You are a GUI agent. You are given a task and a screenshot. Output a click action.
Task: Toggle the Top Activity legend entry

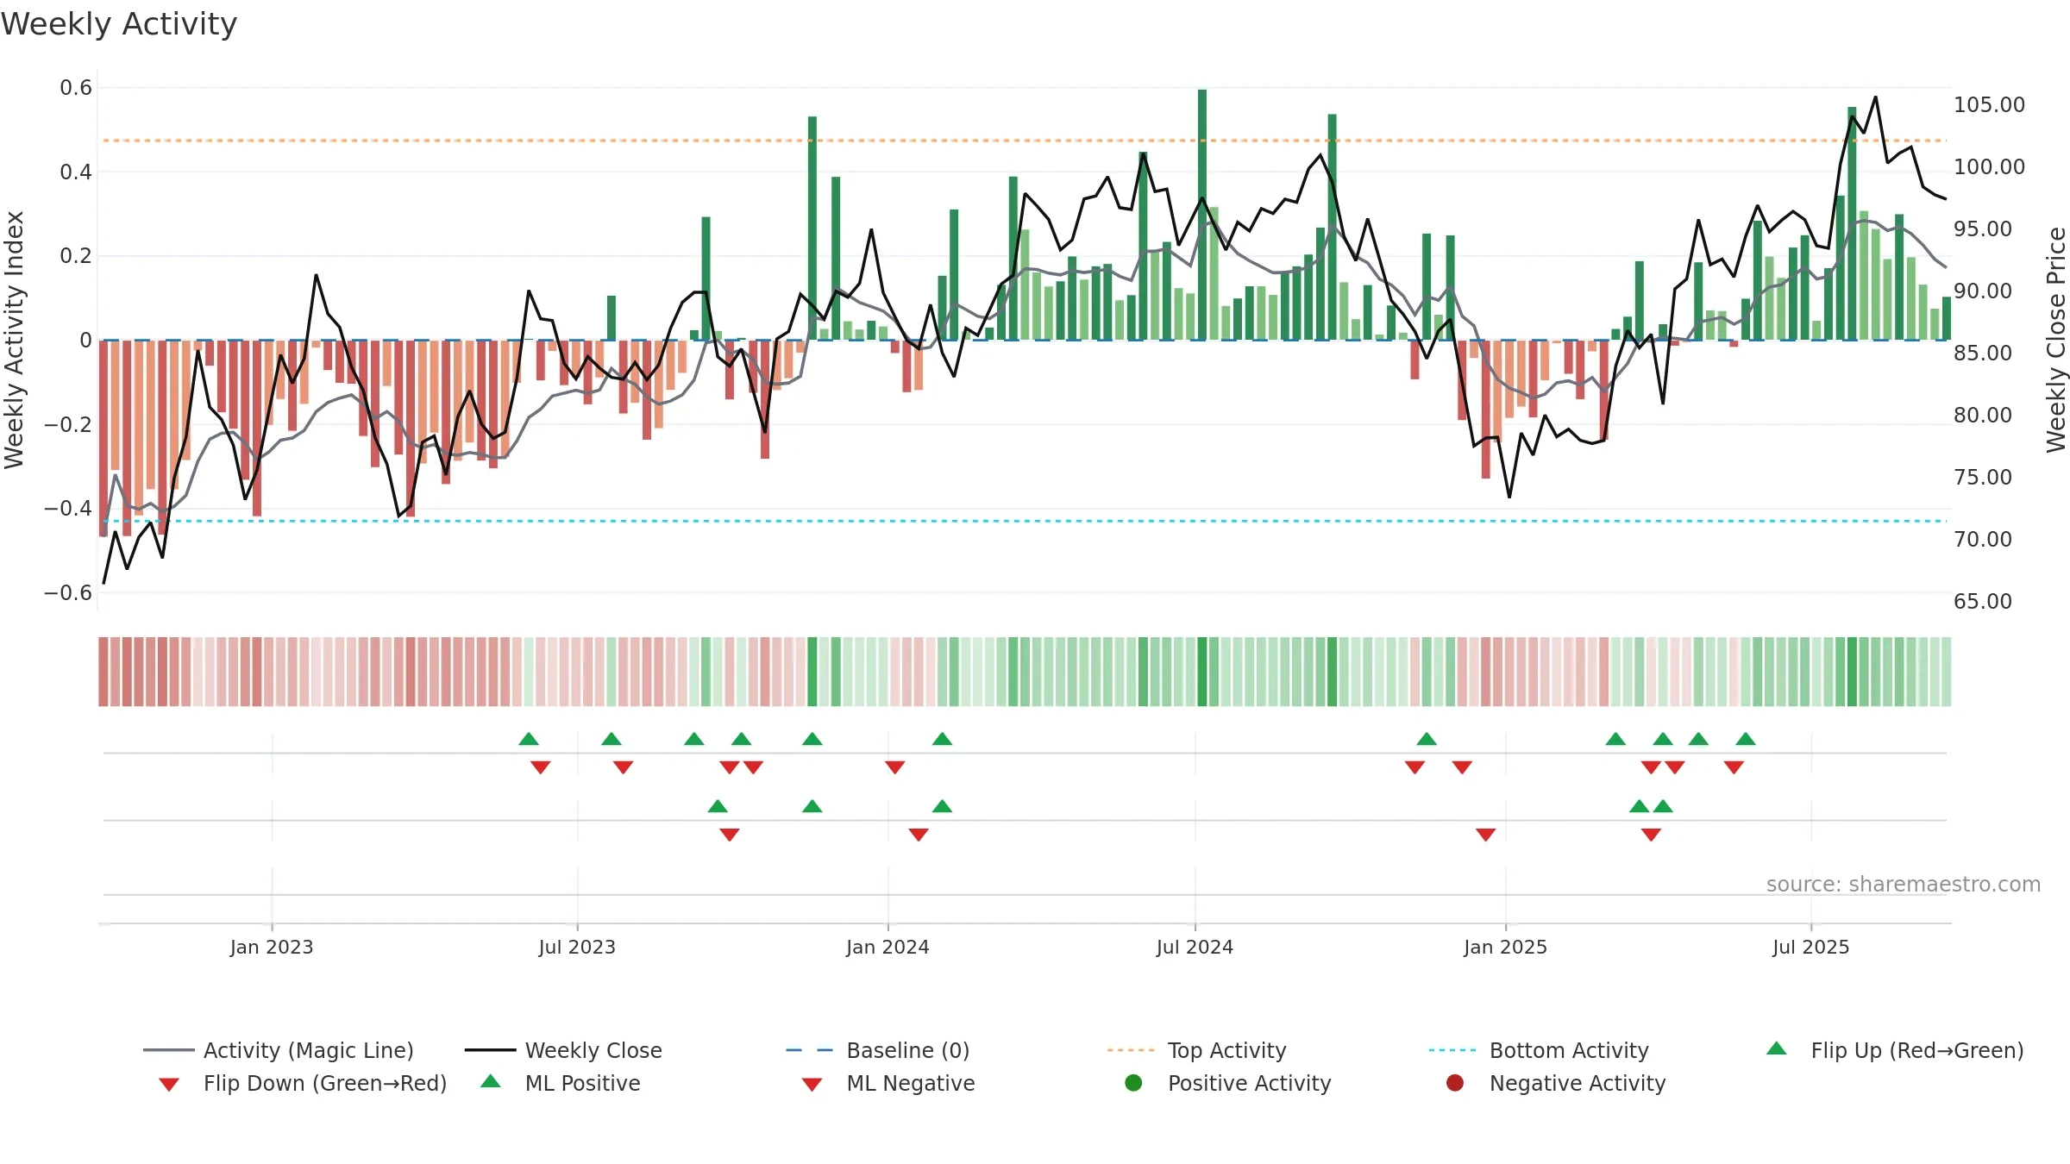point(1197,1050)
